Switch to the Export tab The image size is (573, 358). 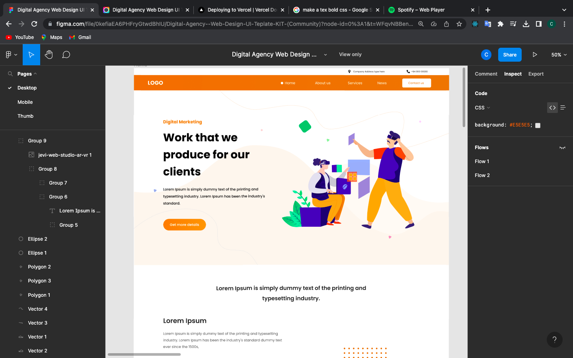[x=536, y=74]
